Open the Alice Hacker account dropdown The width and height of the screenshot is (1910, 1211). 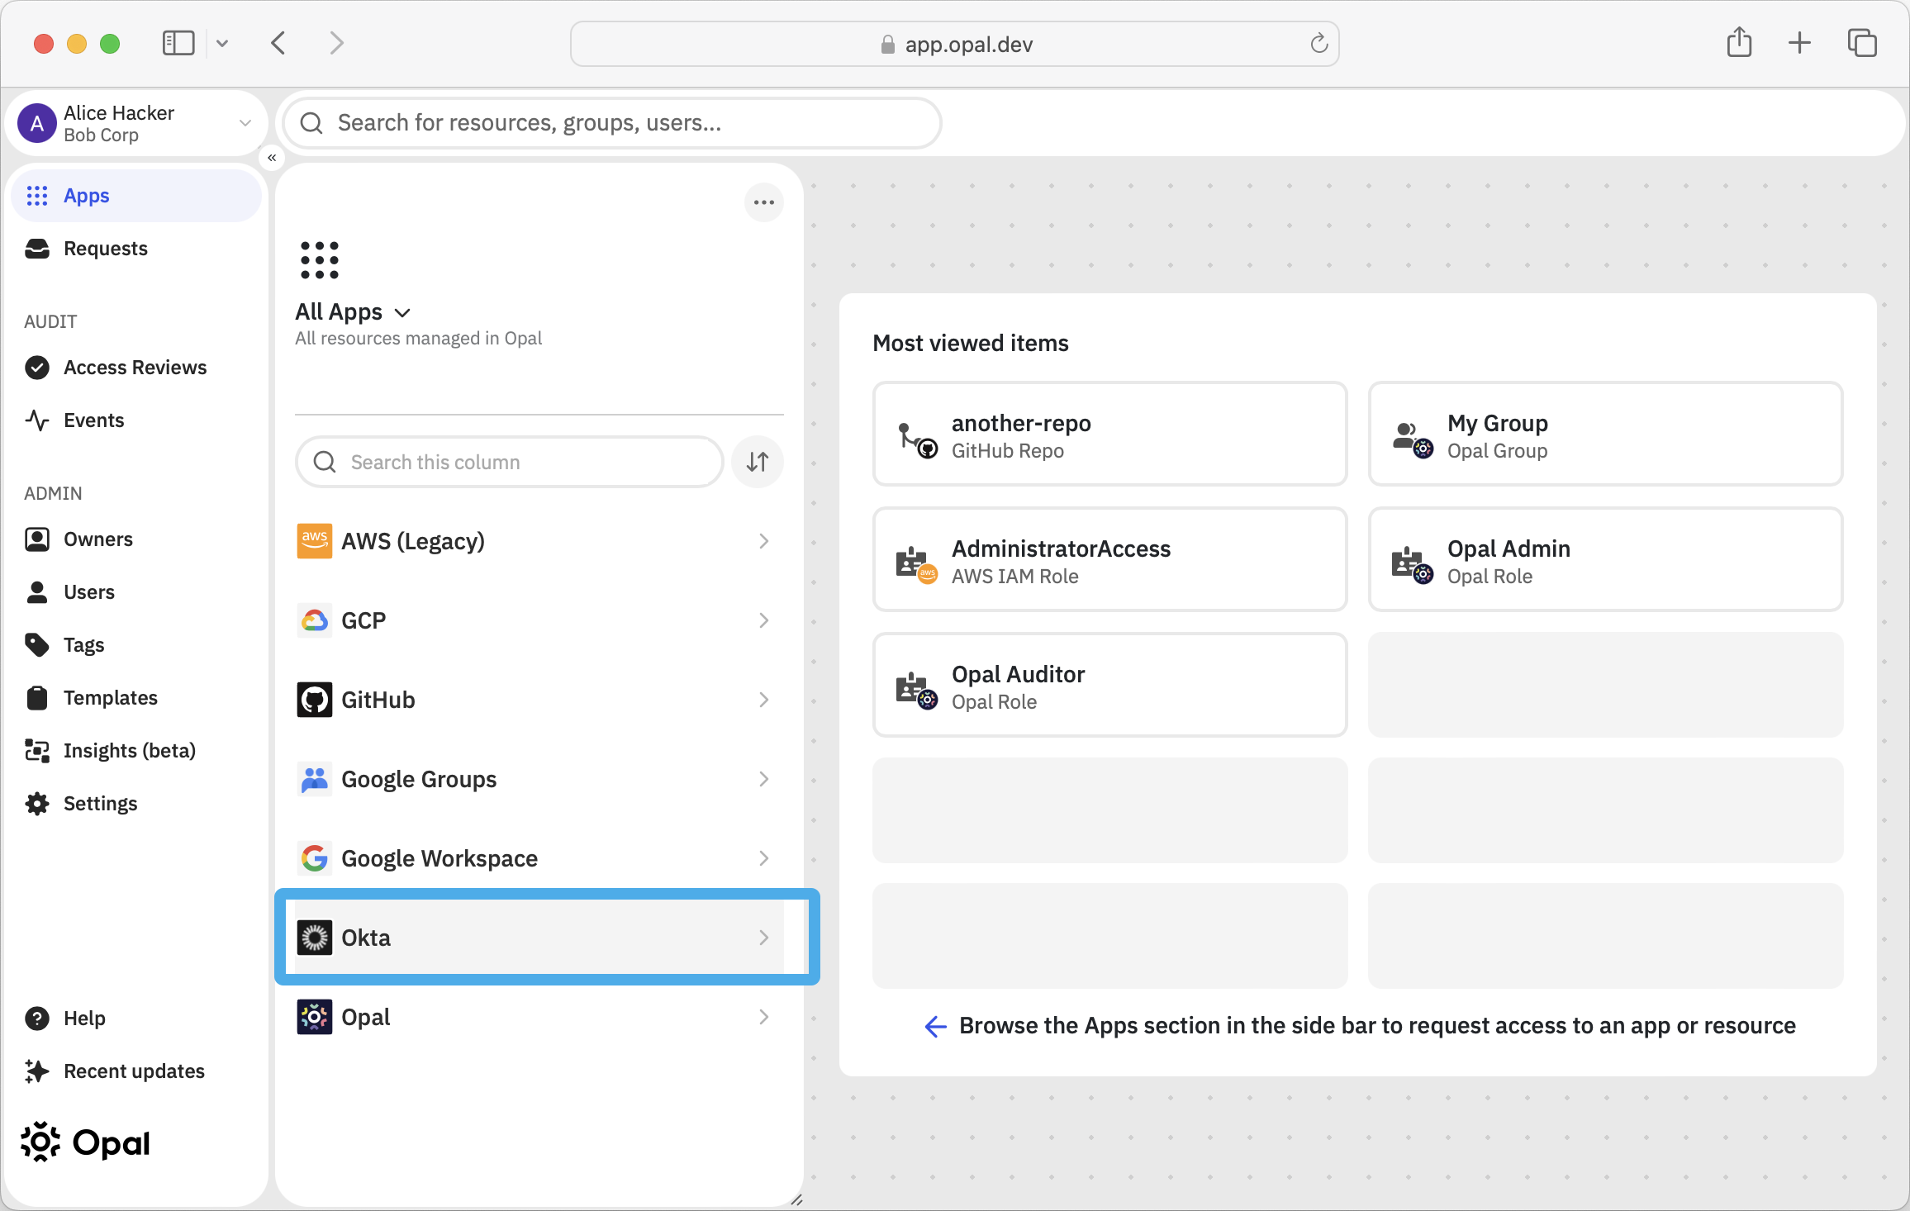tap(245, 123)
